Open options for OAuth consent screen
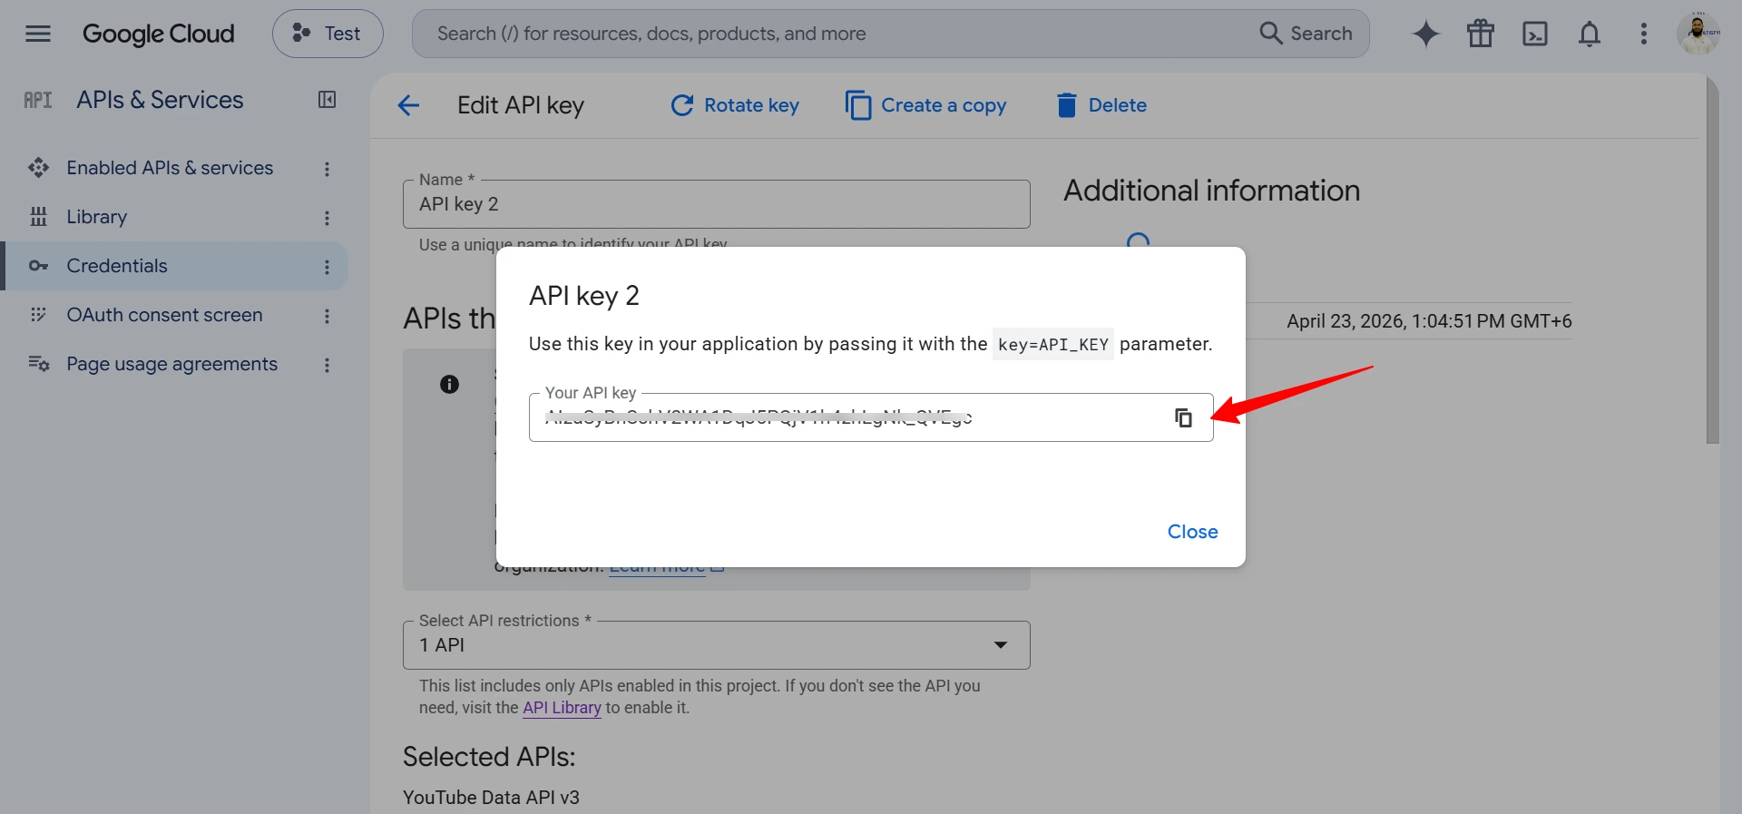This screenshot has height=814, width=1742. [327, 316]
